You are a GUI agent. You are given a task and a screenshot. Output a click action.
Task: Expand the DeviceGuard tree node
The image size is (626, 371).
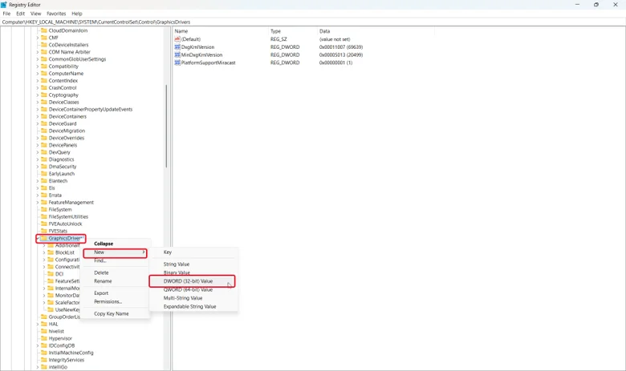38,123
